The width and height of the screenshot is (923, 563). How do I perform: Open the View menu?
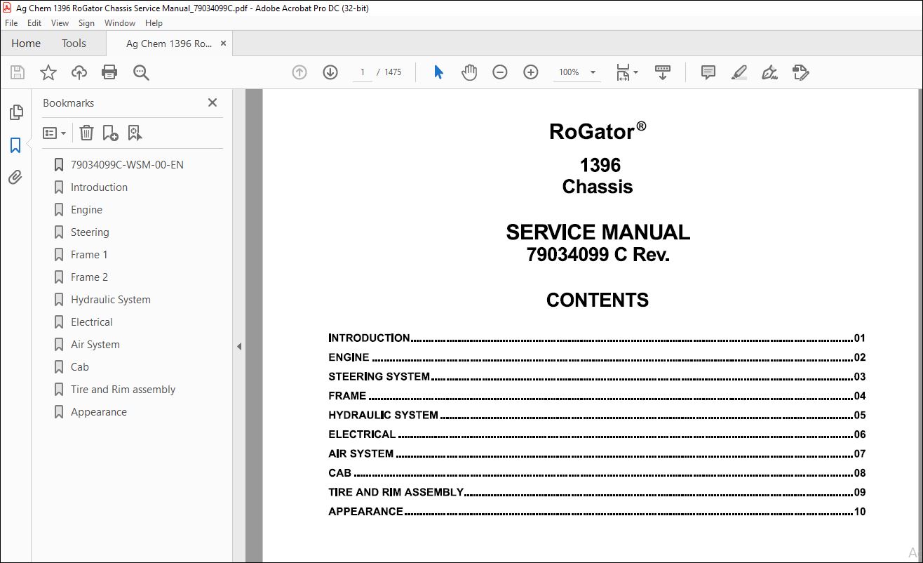60,23
